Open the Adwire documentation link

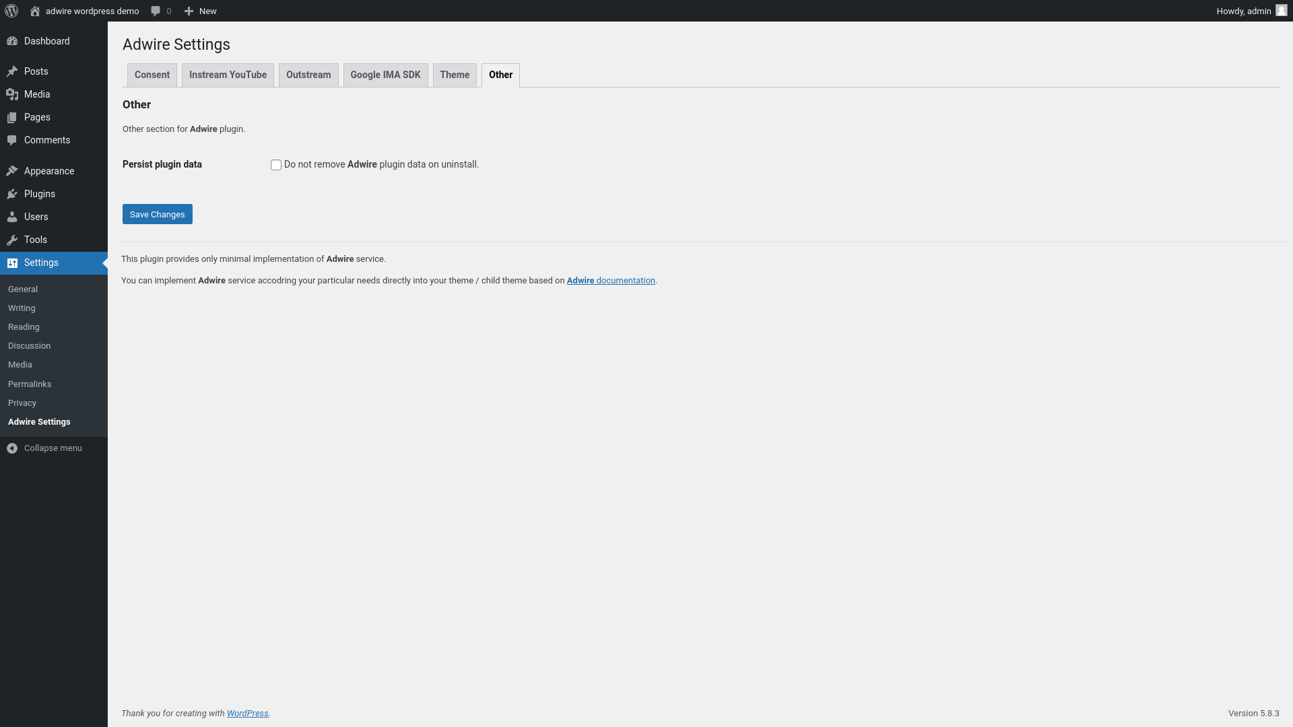pyautogui.click(x=611, y=281)
